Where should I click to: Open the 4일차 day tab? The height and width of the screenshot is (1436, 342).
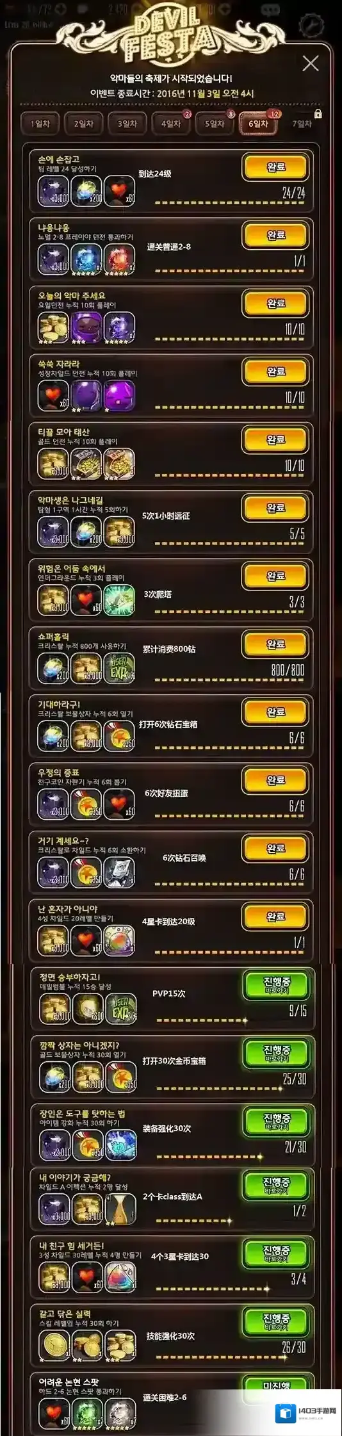pos(170,124)
